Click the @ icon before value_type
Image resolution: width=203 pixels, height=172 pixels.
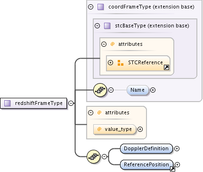pos(99,129)
